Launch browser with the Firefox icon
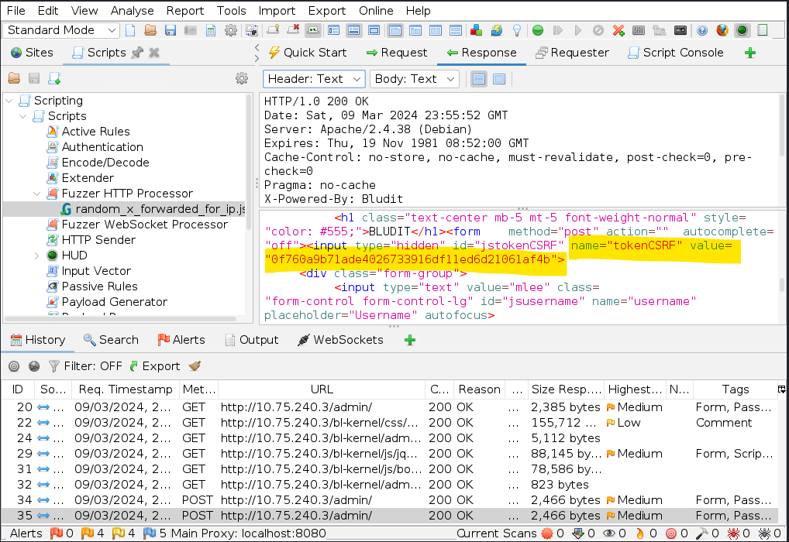 tap(722, 30)
